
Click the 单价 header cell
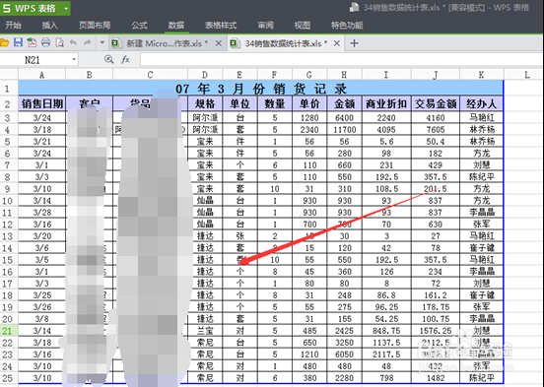(x=309, y=103)
